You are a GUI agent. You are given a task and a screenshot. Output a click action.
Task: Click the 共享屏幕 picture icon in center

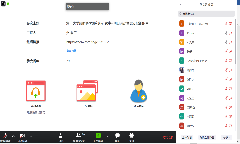click(87, 91)
